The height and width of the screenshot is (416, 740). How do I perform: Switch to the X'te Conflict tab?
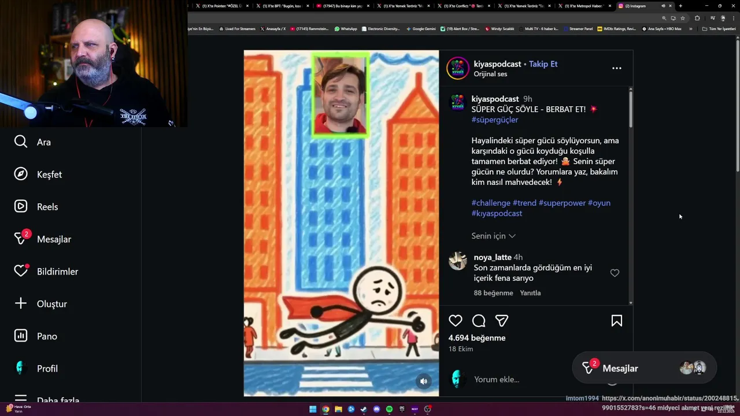(x=464, y=6)
